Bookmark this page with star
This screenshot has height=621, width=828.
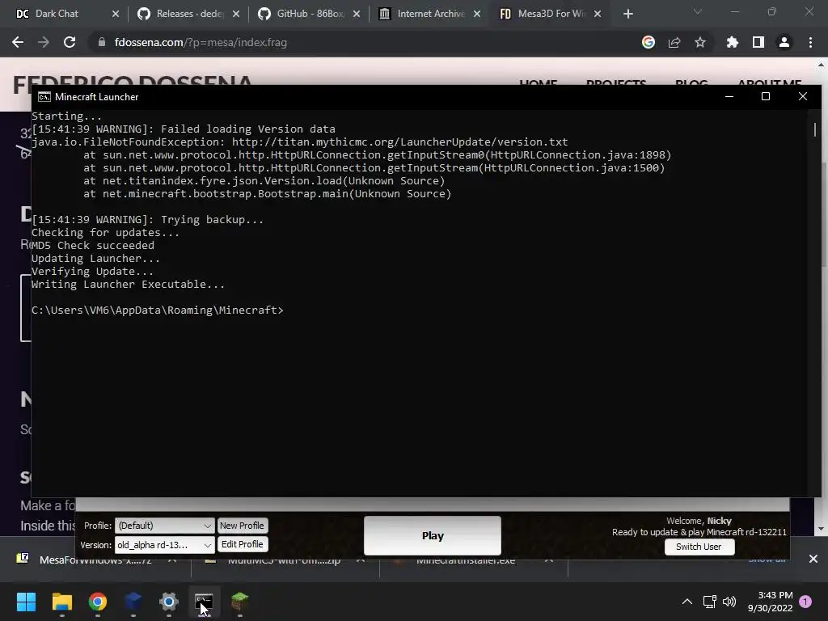pyautogui.click(x=700, y=42)
